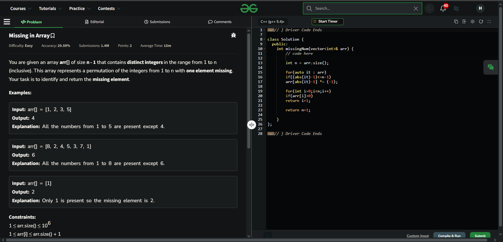Copy code using the copy icon
This screenshot has width=503, height=242.
pos(456,22)
